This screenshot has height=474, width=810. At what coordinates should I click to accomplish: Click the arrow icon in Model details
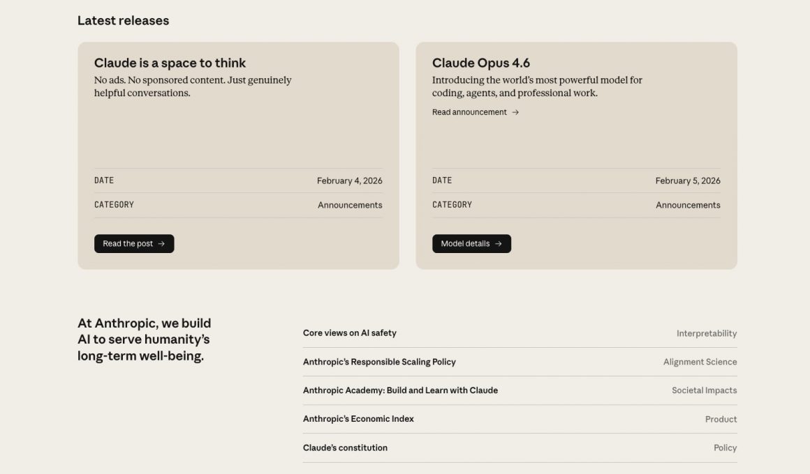tap(499, 244)
